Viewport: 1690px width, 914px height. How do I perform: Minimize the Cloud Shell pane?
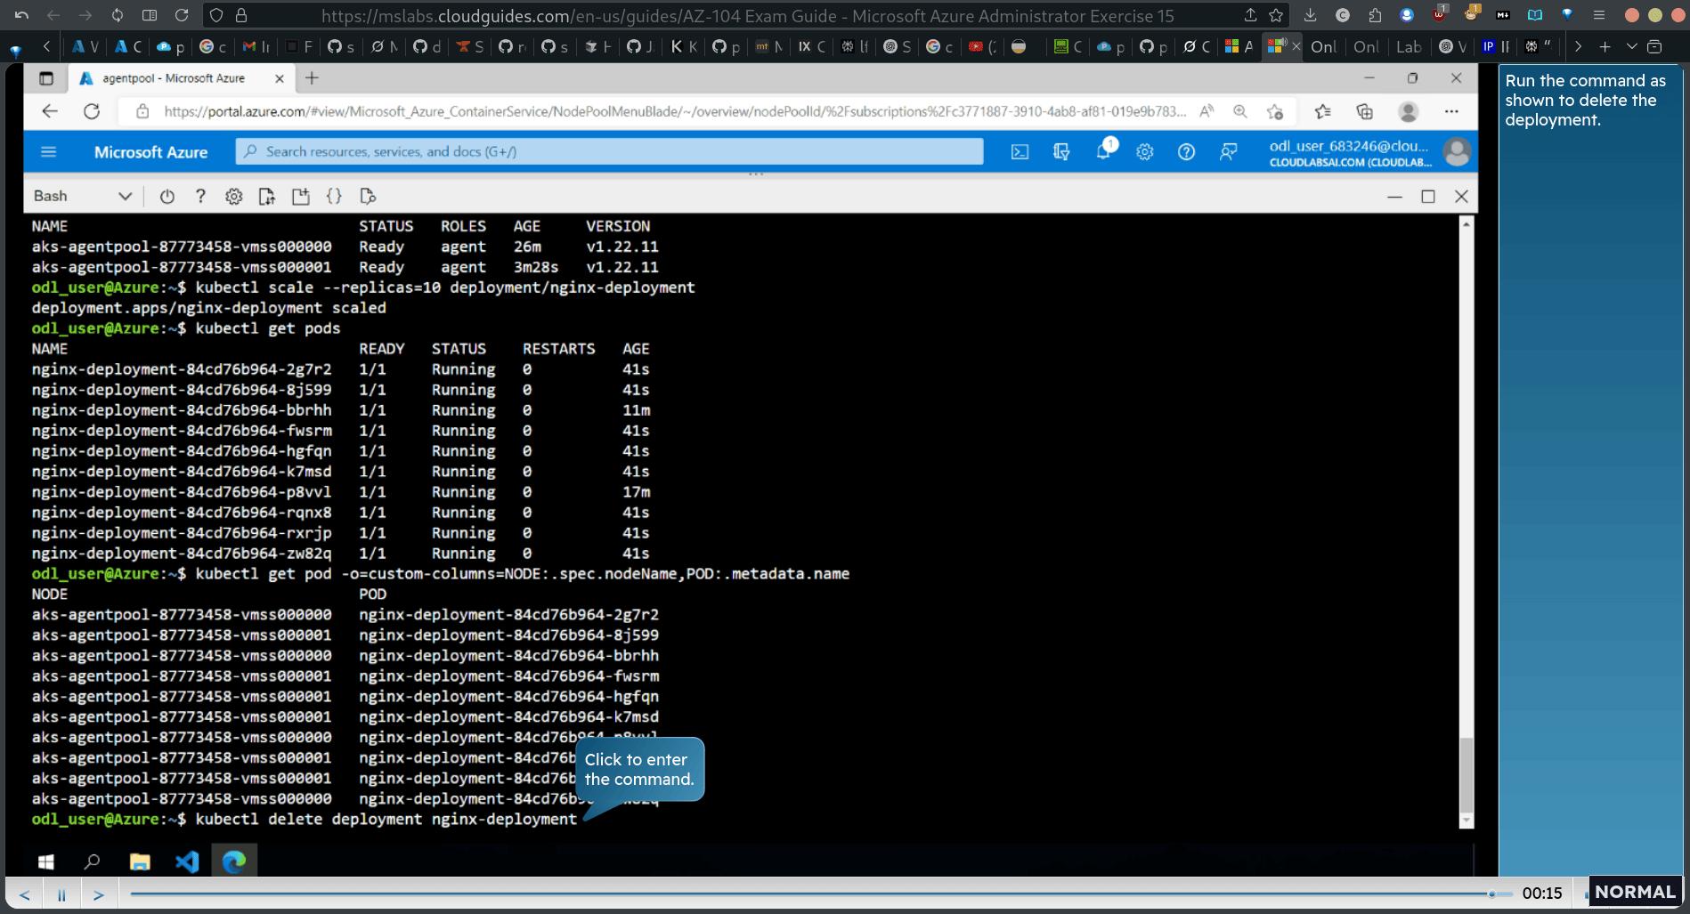pos(1394,197)
